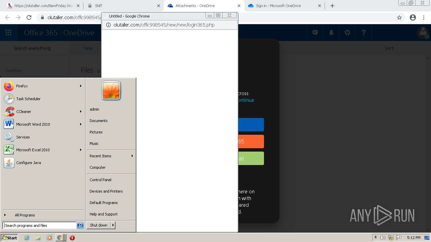This screenshot has height=242, width=431.
Task: Open Office 365 settings gear
Action: (347, 33)
